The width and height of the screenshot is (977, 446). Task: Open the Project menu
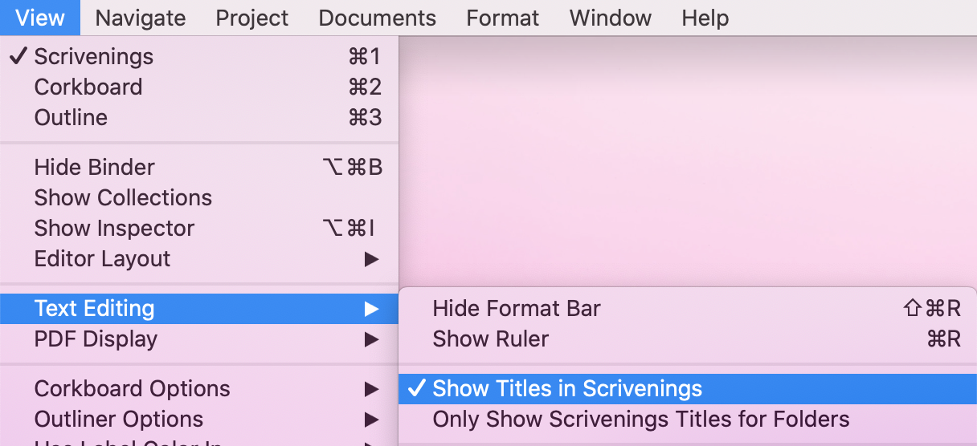click(252, 18)
